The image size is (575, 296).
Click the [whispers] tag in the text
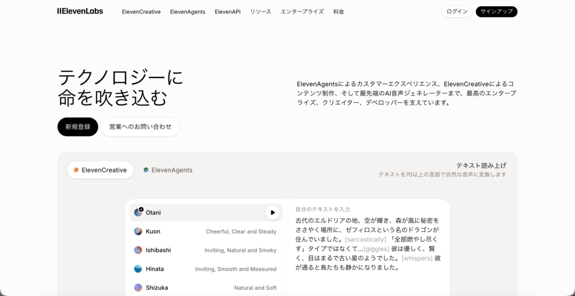(417, 258)
